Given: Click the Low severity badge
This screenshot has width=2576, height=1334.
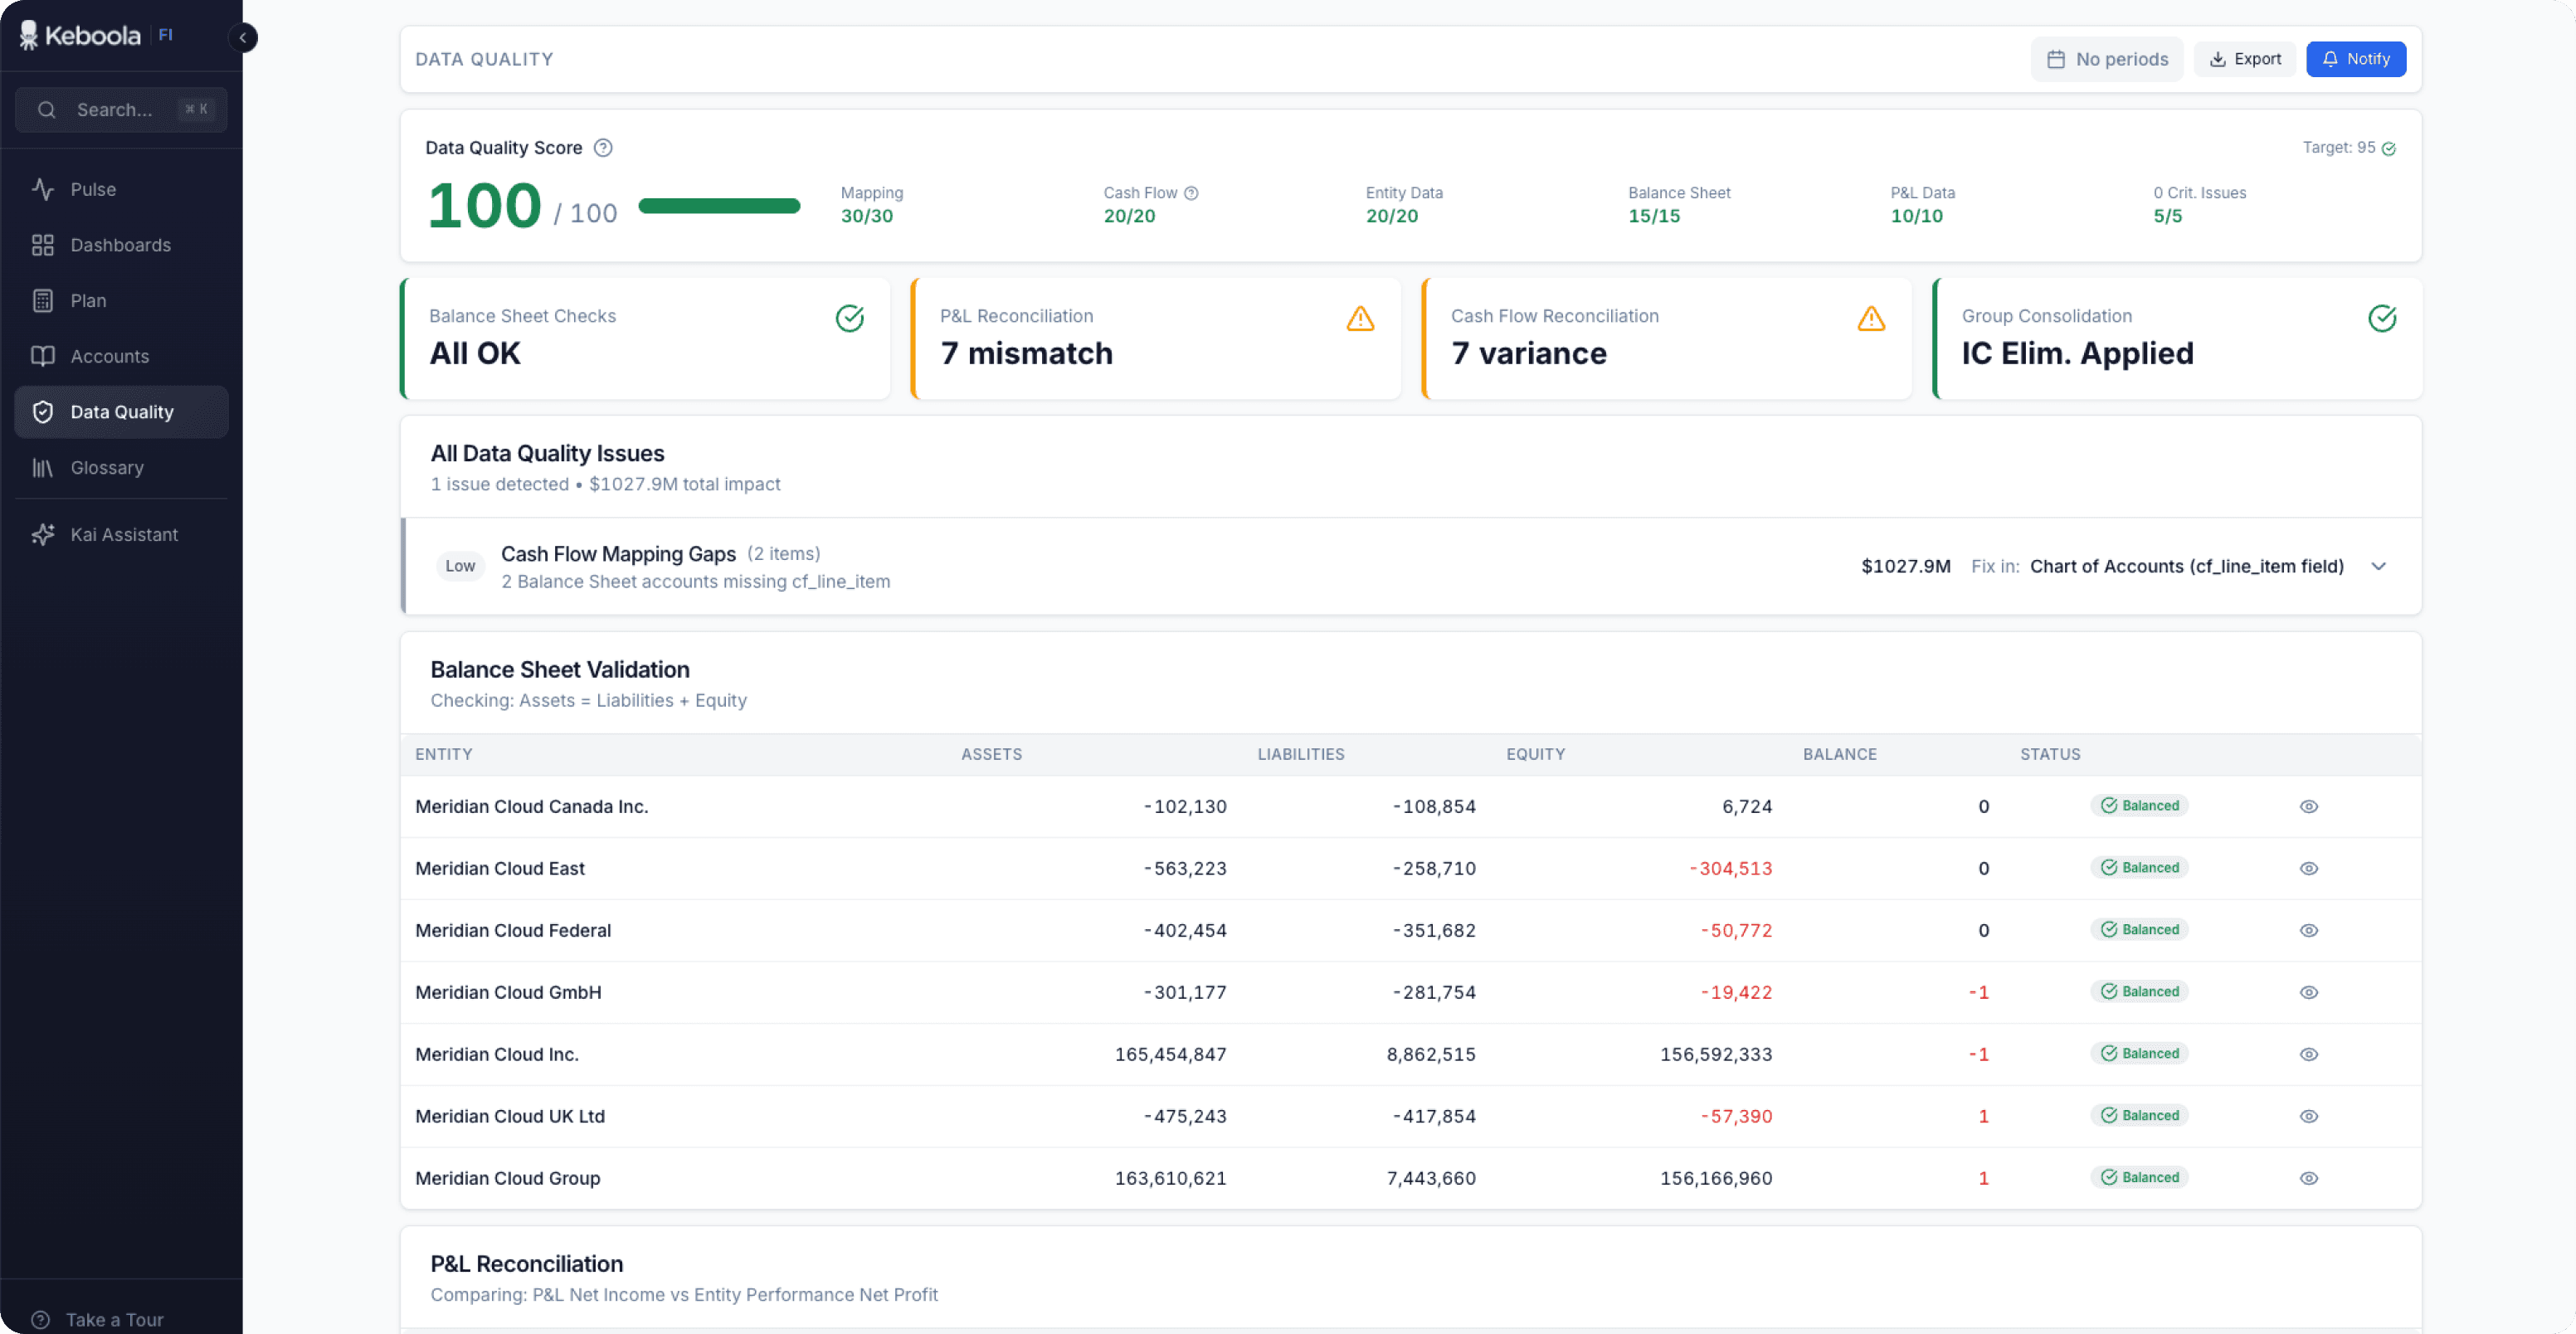Looking at the screenshot, I should [460, 567].
